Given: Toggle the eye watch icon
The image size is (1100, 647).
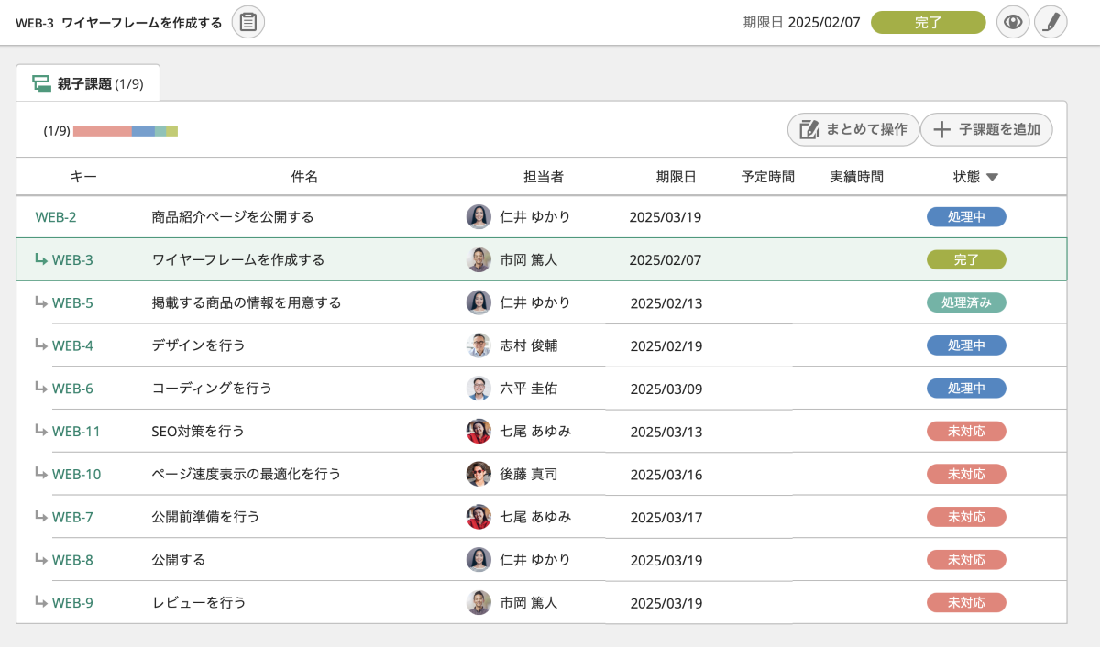Looking at the screenshot, I should tap(1013, 22).
